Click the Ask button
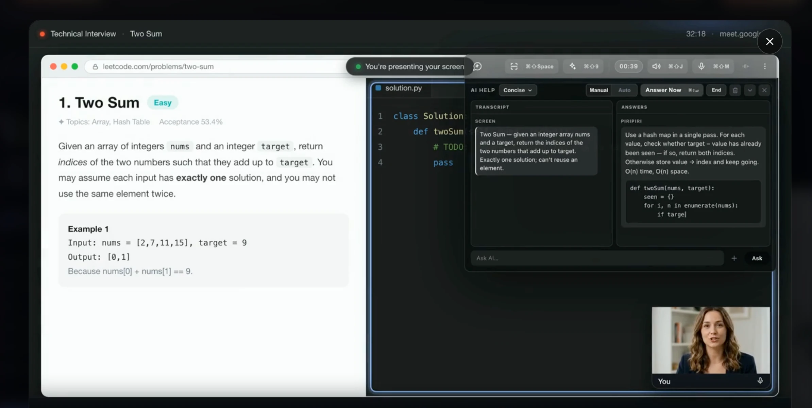The width and height of the screenshot is (812, 408). point(757,258)
